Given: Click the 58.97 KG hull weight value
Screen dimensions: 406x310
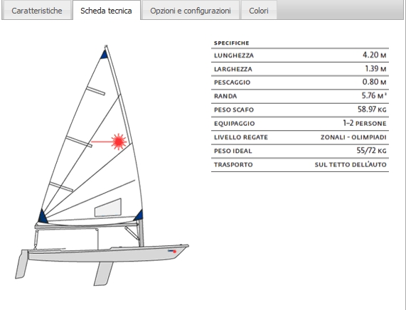Looking at the screenshot, I should (x=372, y=109).
